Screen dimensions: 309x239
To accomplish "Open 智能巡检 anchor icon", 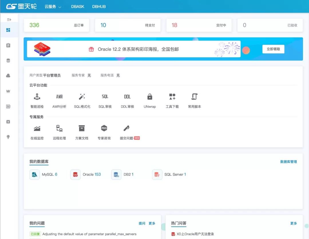I will pyautogui.click(x=37, y=97).
